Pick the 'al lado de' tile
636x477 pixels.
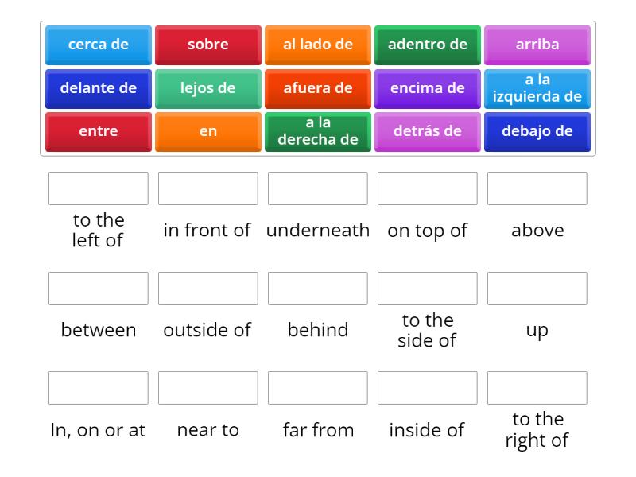pos(318,45)
